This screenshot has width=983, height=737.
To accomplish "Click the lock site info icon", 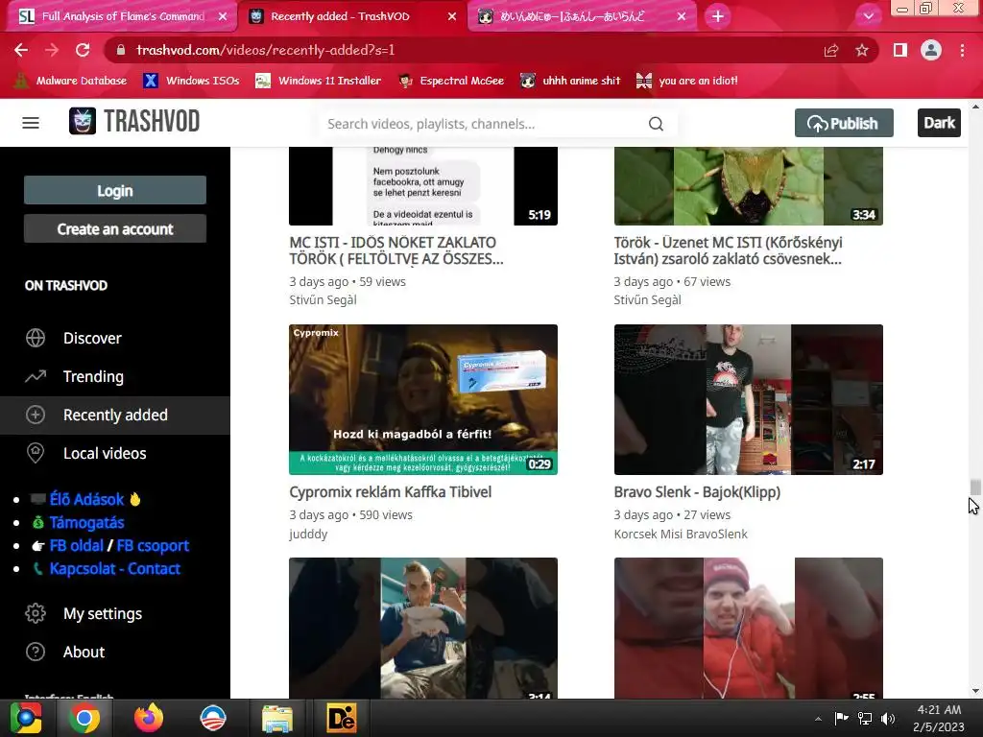I will pos(121,50).
